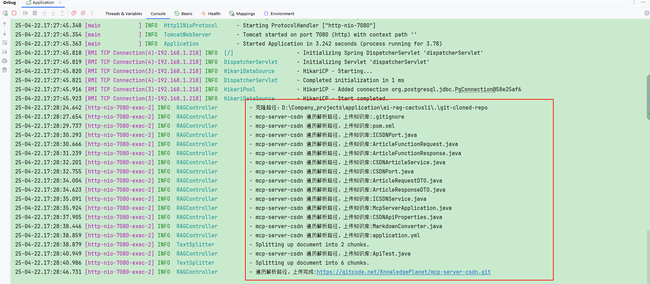Open more debugger actions menu
This screenshot has height=284, width=650.
pyautogui.click(x=92, y=13)
